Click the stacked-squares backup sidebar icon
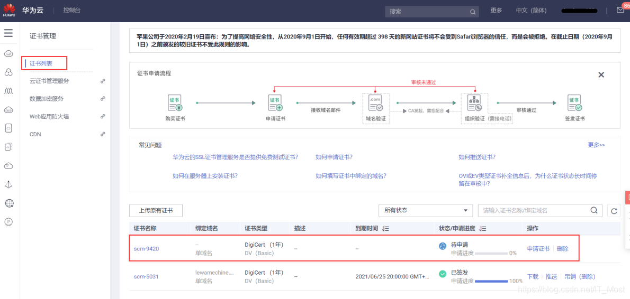This screenshot has width=630, height=299. (x=8, y=147)
